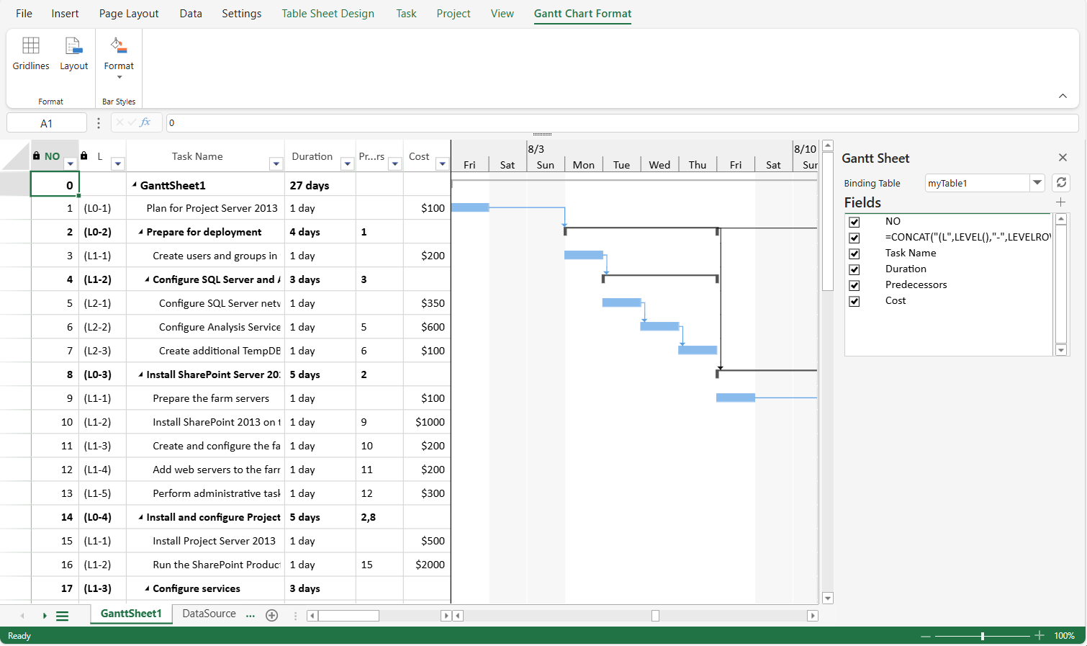Uncheck the NO field checkbox
1087x646 pixels.
[854, 222]
